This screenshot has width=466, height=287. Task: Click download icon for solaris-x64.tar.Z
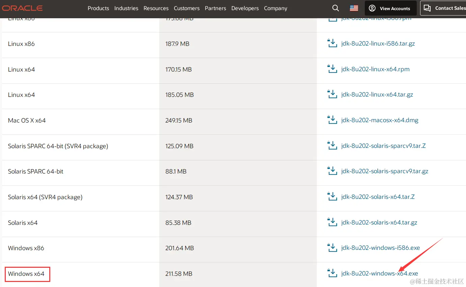pyautogui.click(x=332, y=197)
